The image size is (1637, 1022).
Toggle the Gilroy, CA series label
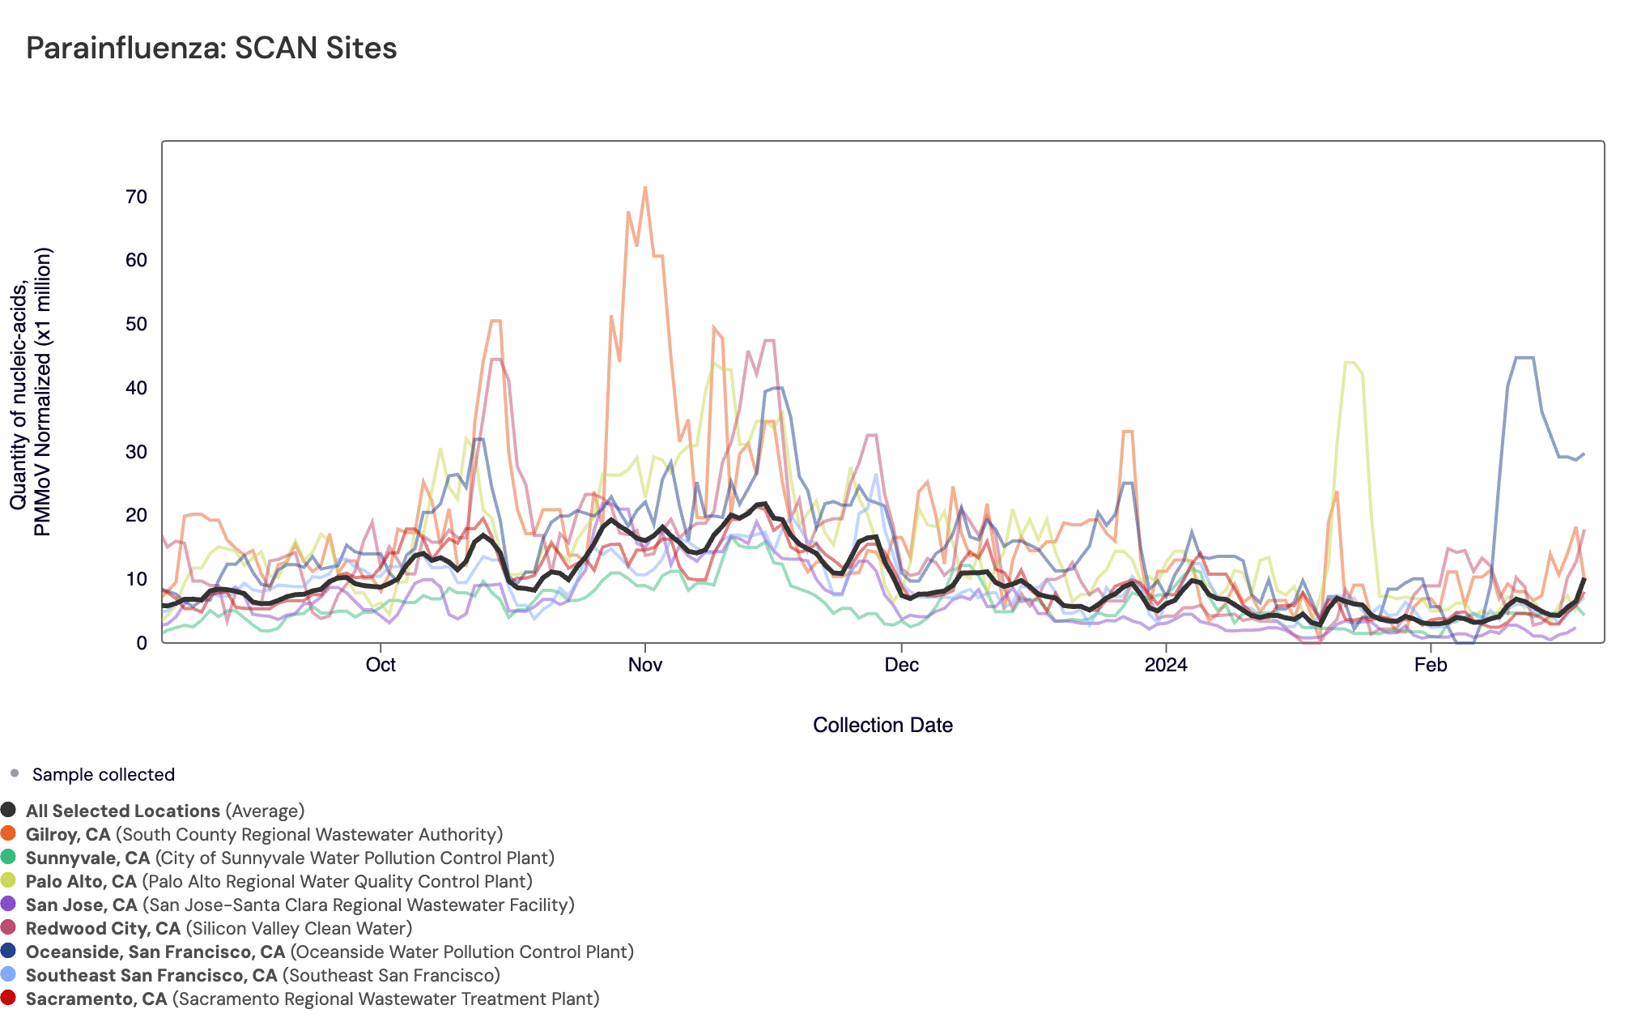[x=68, y=834]
